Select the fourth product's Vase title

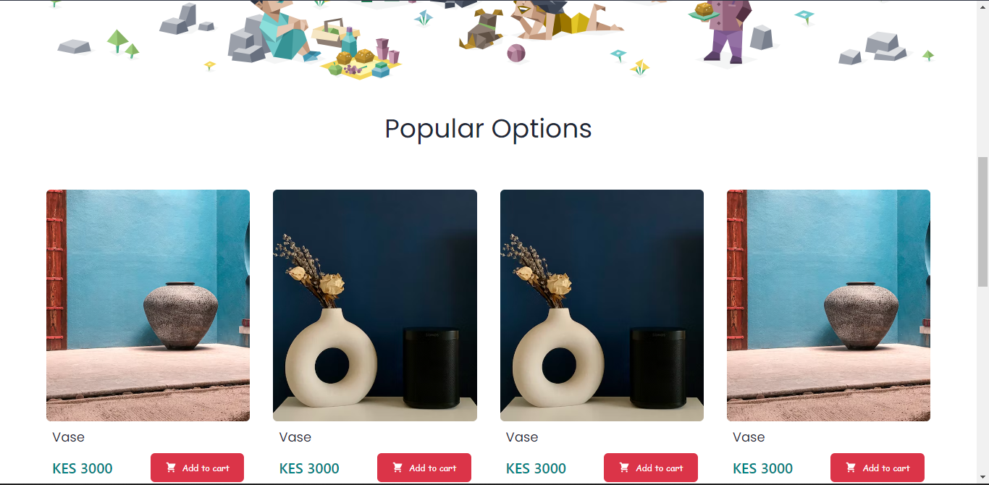(x=749, y=437)
